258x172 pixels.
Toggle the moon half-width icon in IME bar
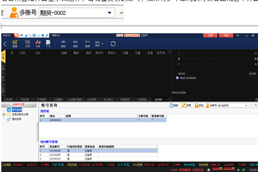click(26, 35)
